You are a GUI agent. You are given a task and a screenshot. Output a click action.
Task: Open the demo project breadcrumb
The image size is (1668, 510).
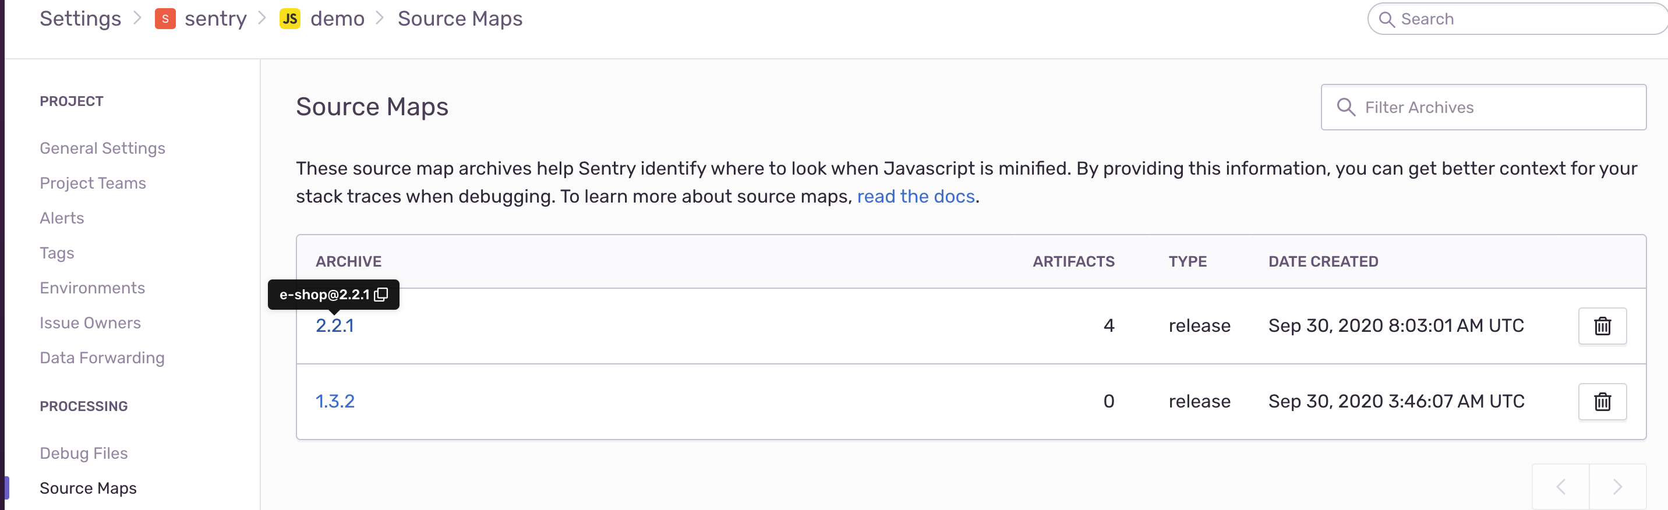coord(337,19)
